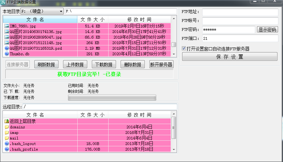The image size is (283, 162).
Task: Click the local path field F:\
Action: [x=121, y=11]
